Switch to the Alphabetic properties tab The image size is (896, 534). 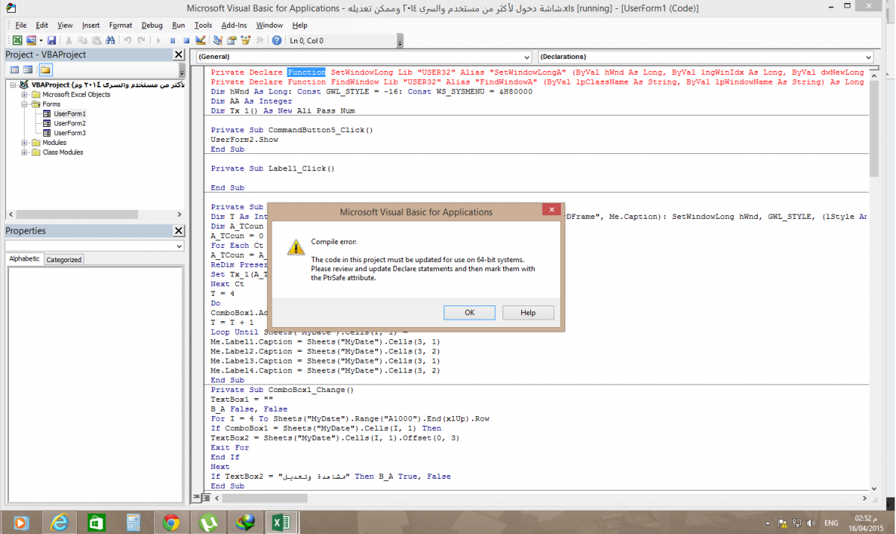pyautogui.click(x=25, y=259)
